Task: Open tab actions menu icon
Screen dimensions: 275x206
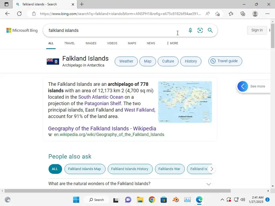Action: [6, 4]
